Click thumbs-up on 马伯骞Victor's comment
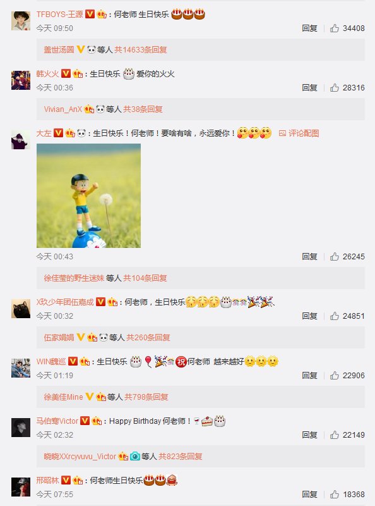The height and width of the screenshot is (506, 375). [x=335, y=435]
